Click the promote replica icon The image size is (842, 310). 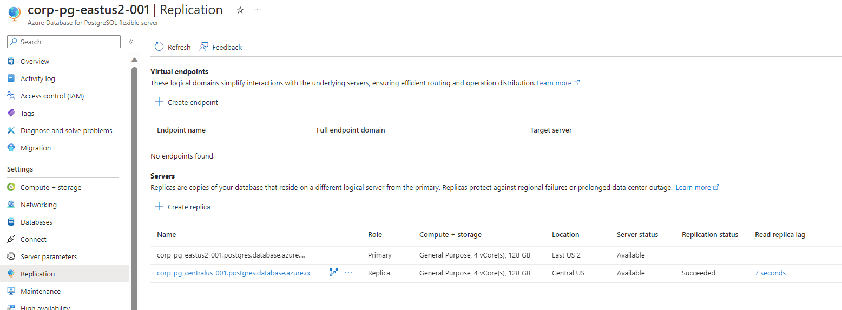(x=333, y=273)
